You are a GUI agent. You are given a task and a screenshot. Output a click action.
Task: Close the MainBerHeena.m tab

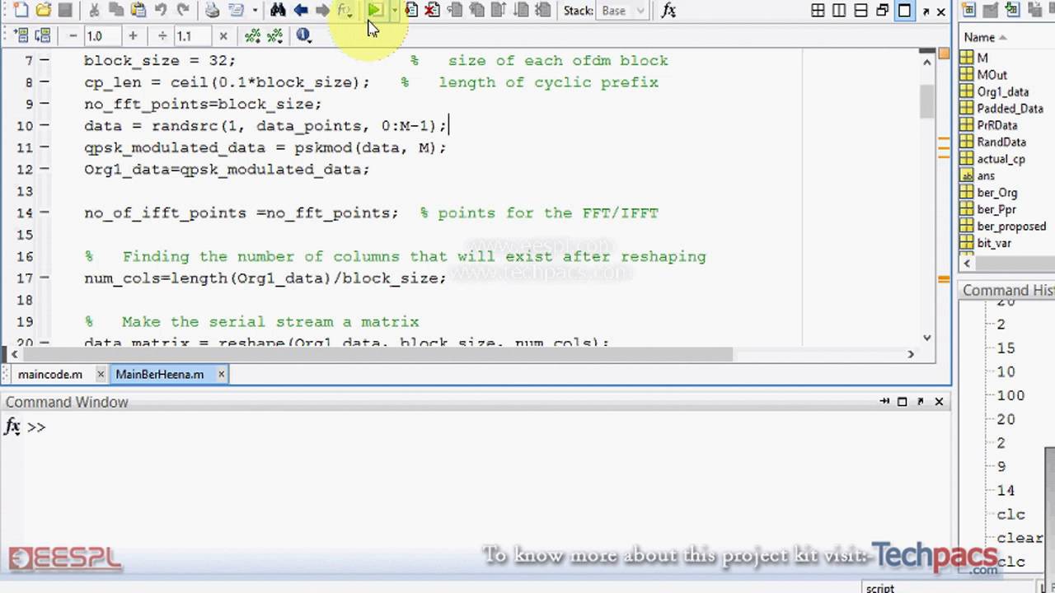[221, 374]
